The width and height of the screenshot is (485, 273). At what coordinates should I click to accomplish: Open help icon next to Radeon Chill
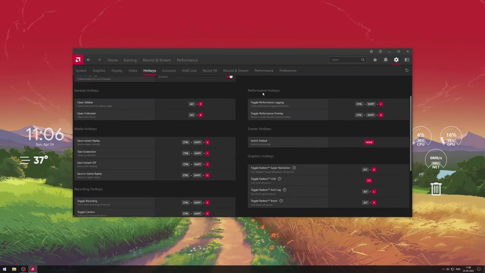pos(279,179)
